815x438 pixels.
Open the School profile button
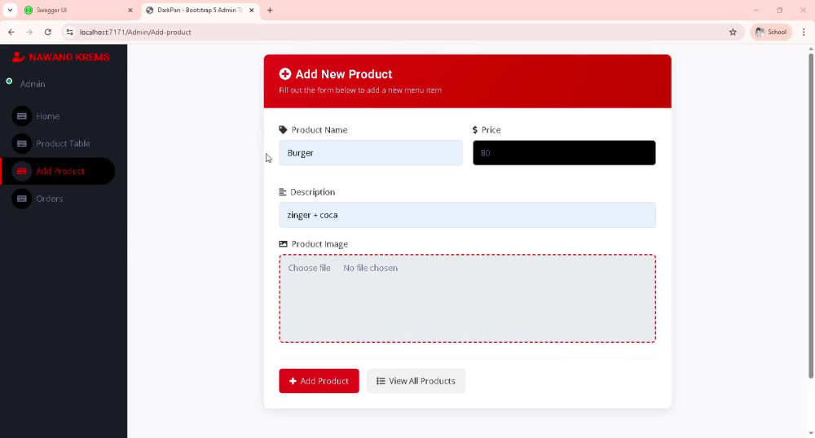coord(771,33)
